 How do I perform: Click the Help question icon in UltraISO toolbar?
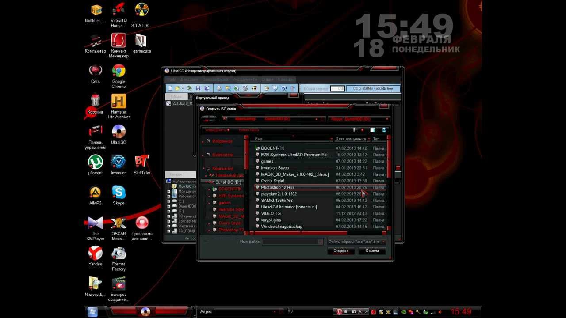(283, 88)
